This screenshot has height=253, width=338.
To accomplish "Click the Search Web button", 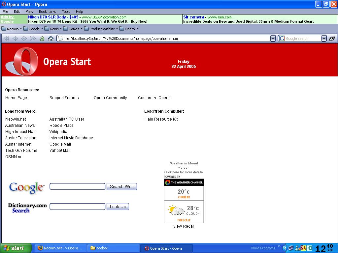I will 122,186.
